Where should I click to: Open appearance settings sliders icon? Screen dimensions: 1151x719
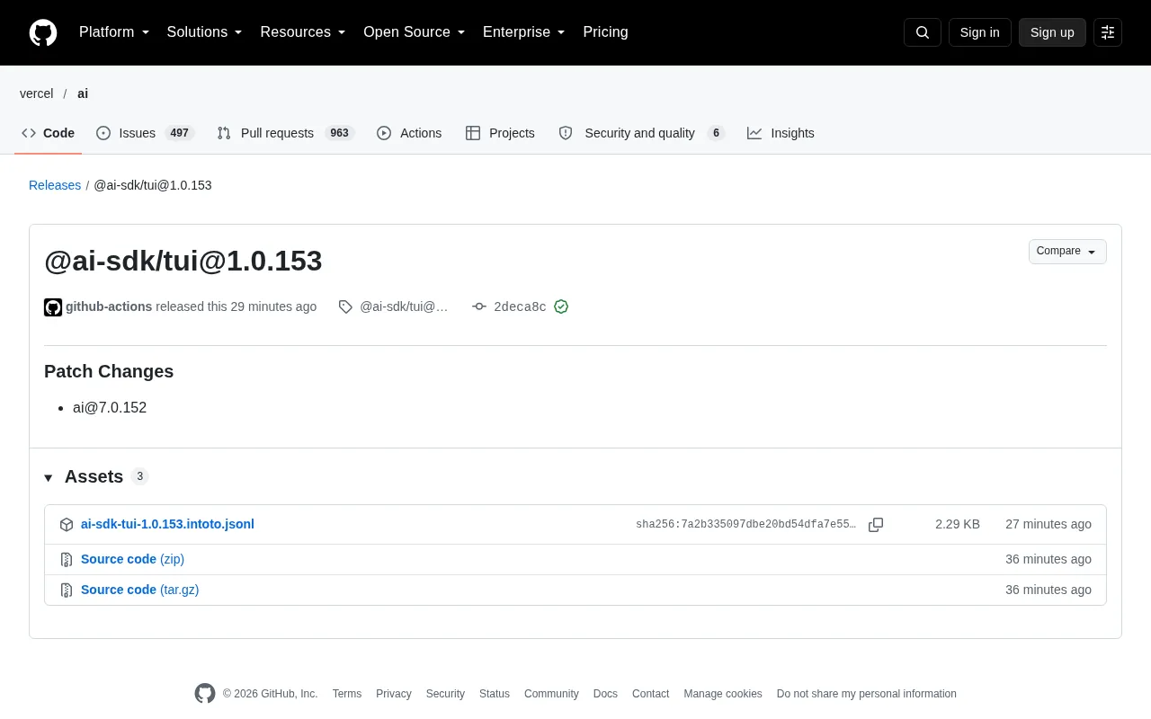point(1108,32)
